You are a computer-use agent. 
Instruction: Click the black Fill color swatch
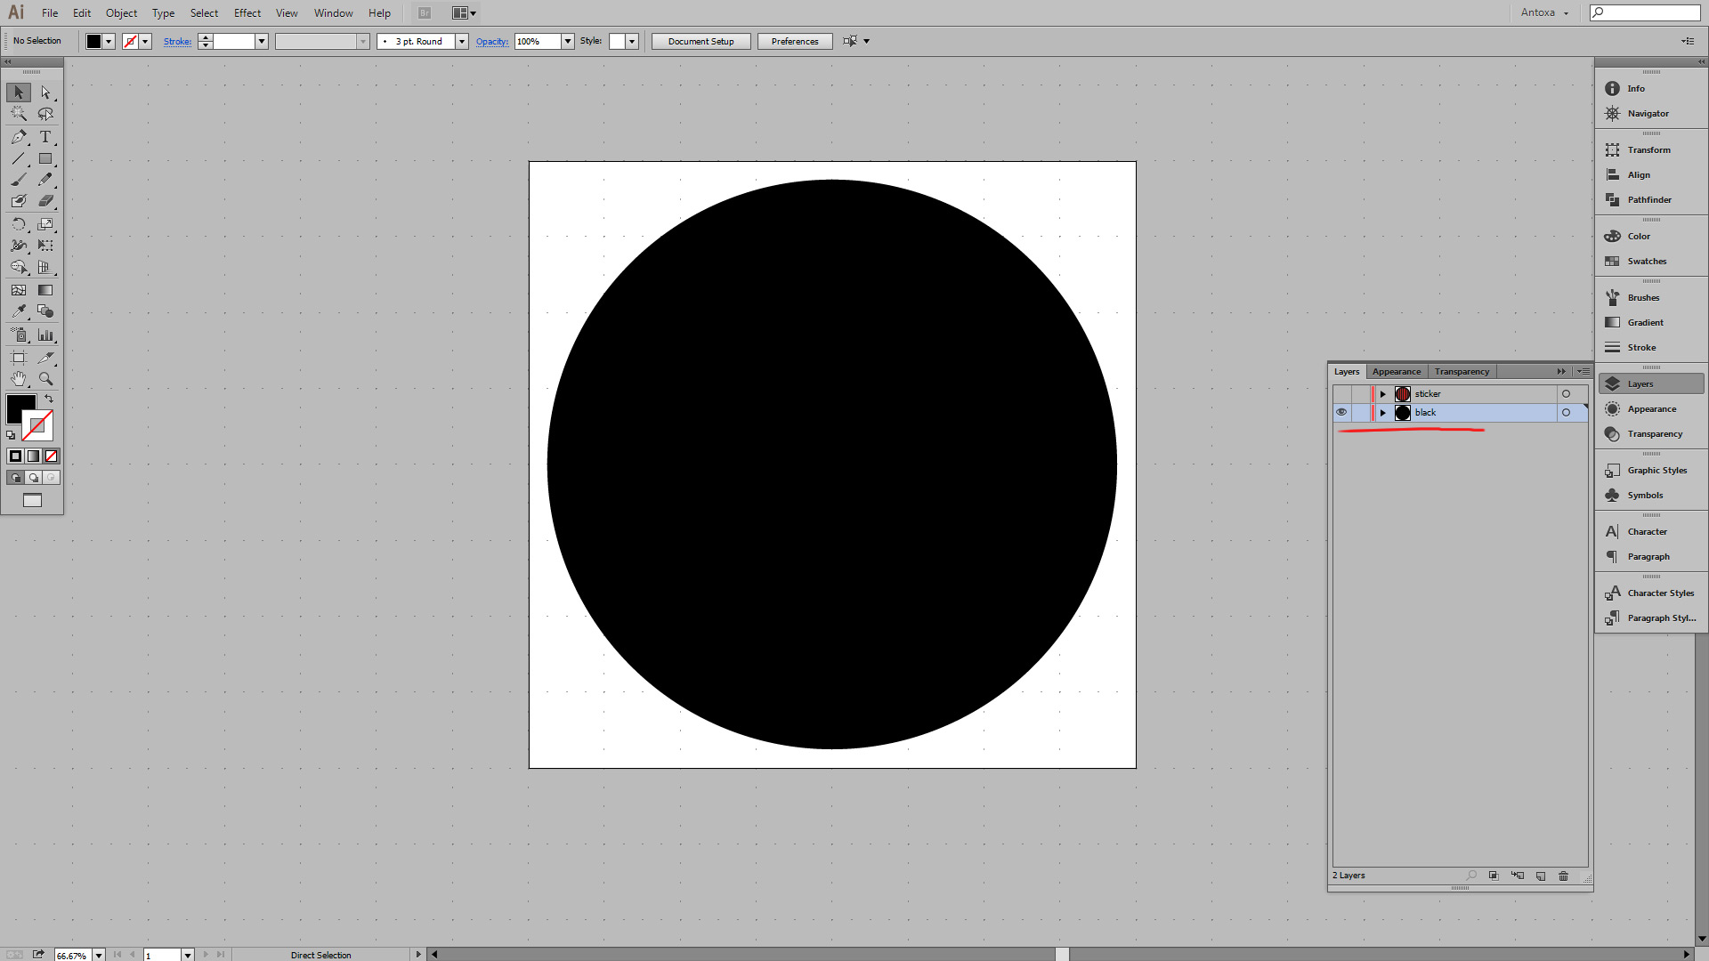pos(20,409)
